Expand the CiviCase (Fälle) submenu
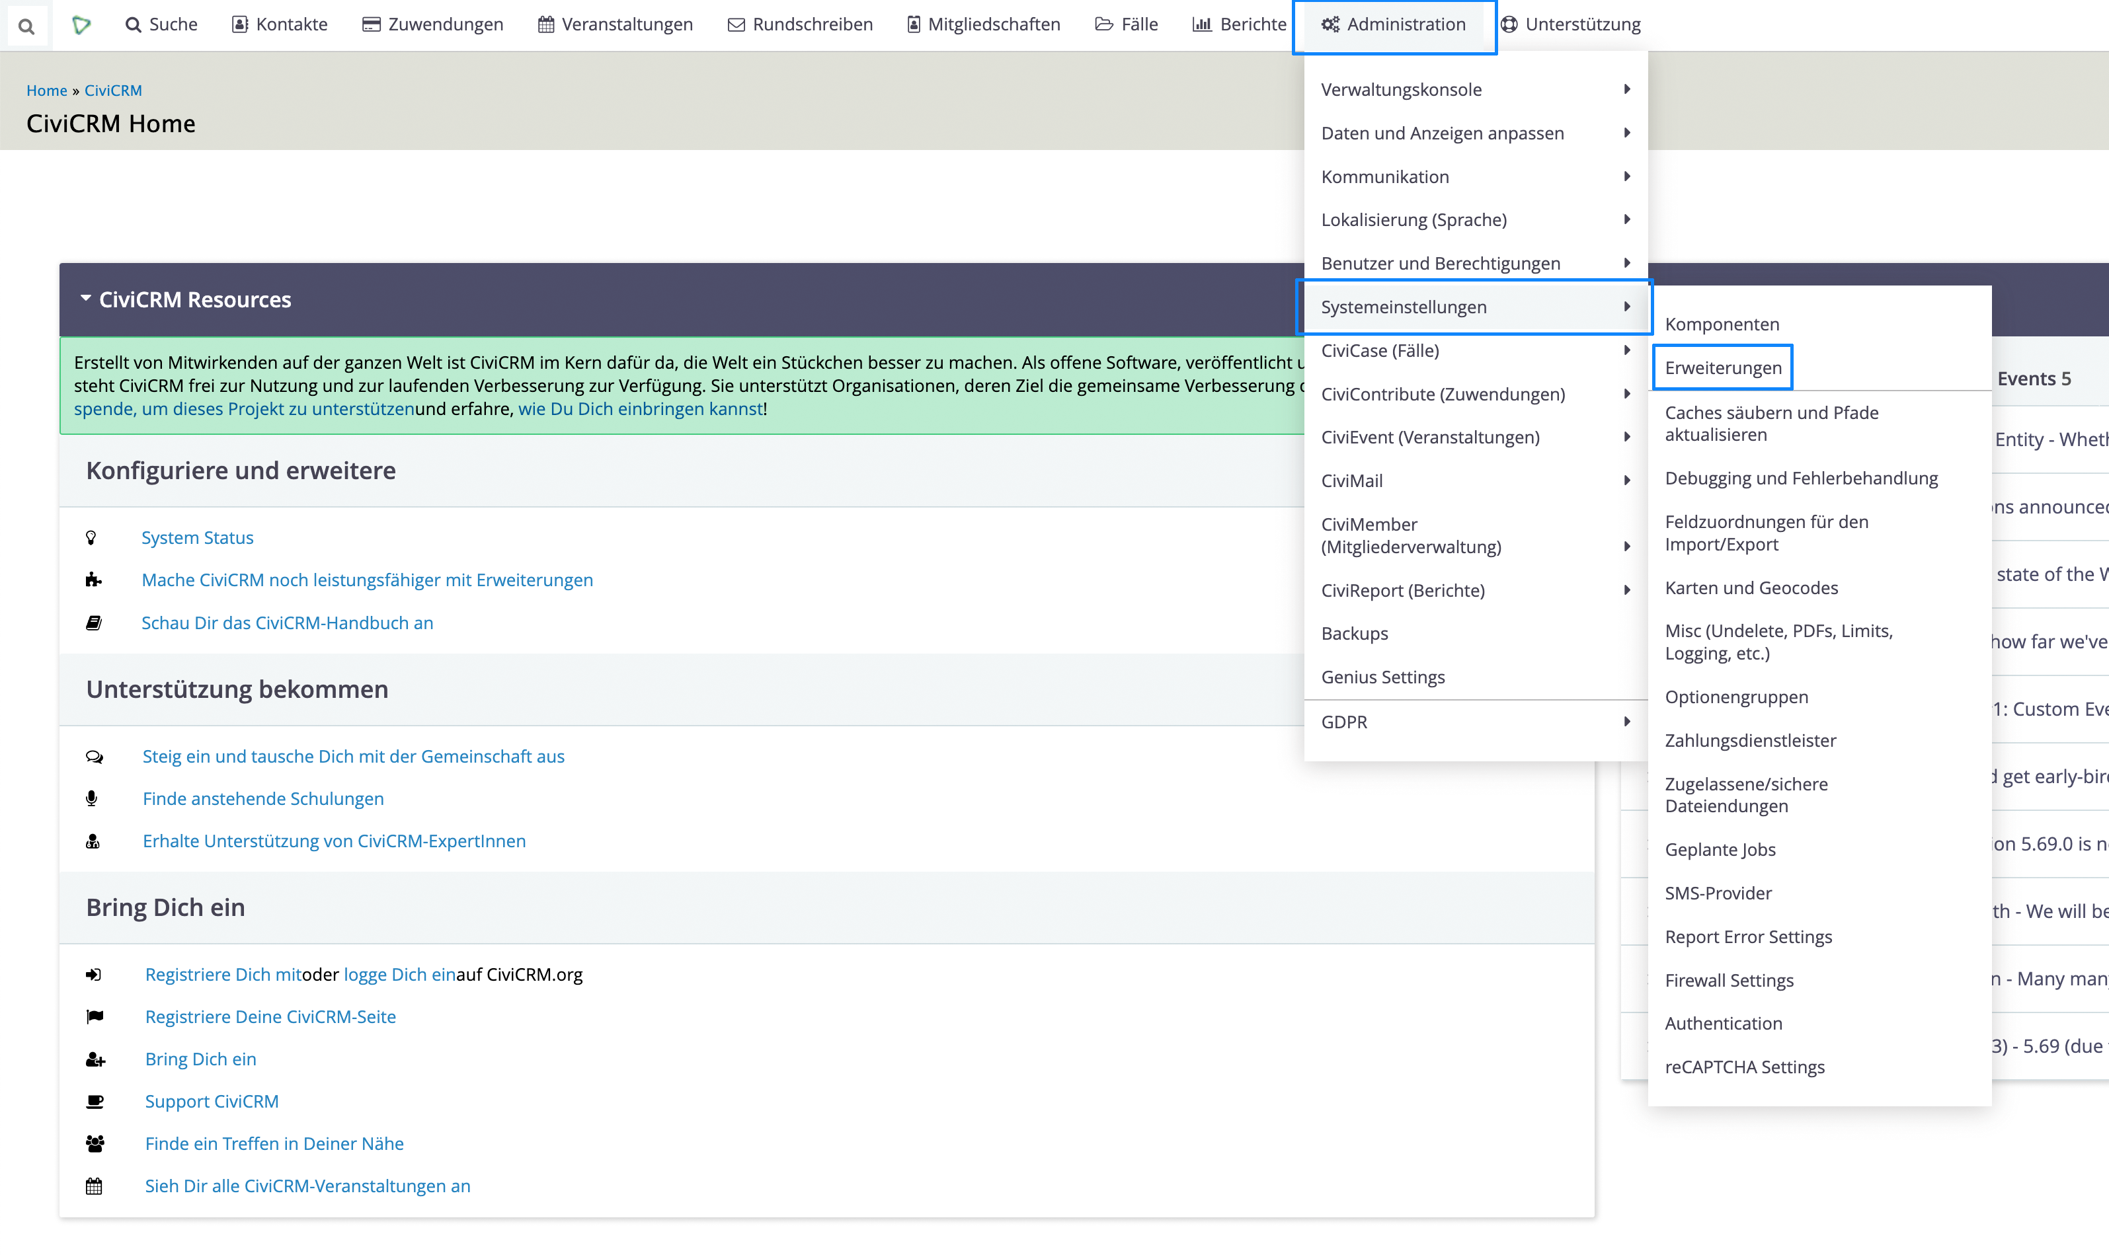The image size is (2109, 1255). (x=1476, y=350)
